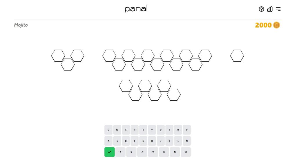This screenshot has height=167, width=297.
Task: Click the leftmost hexagon of the first word
Action: tap(58, 56)
